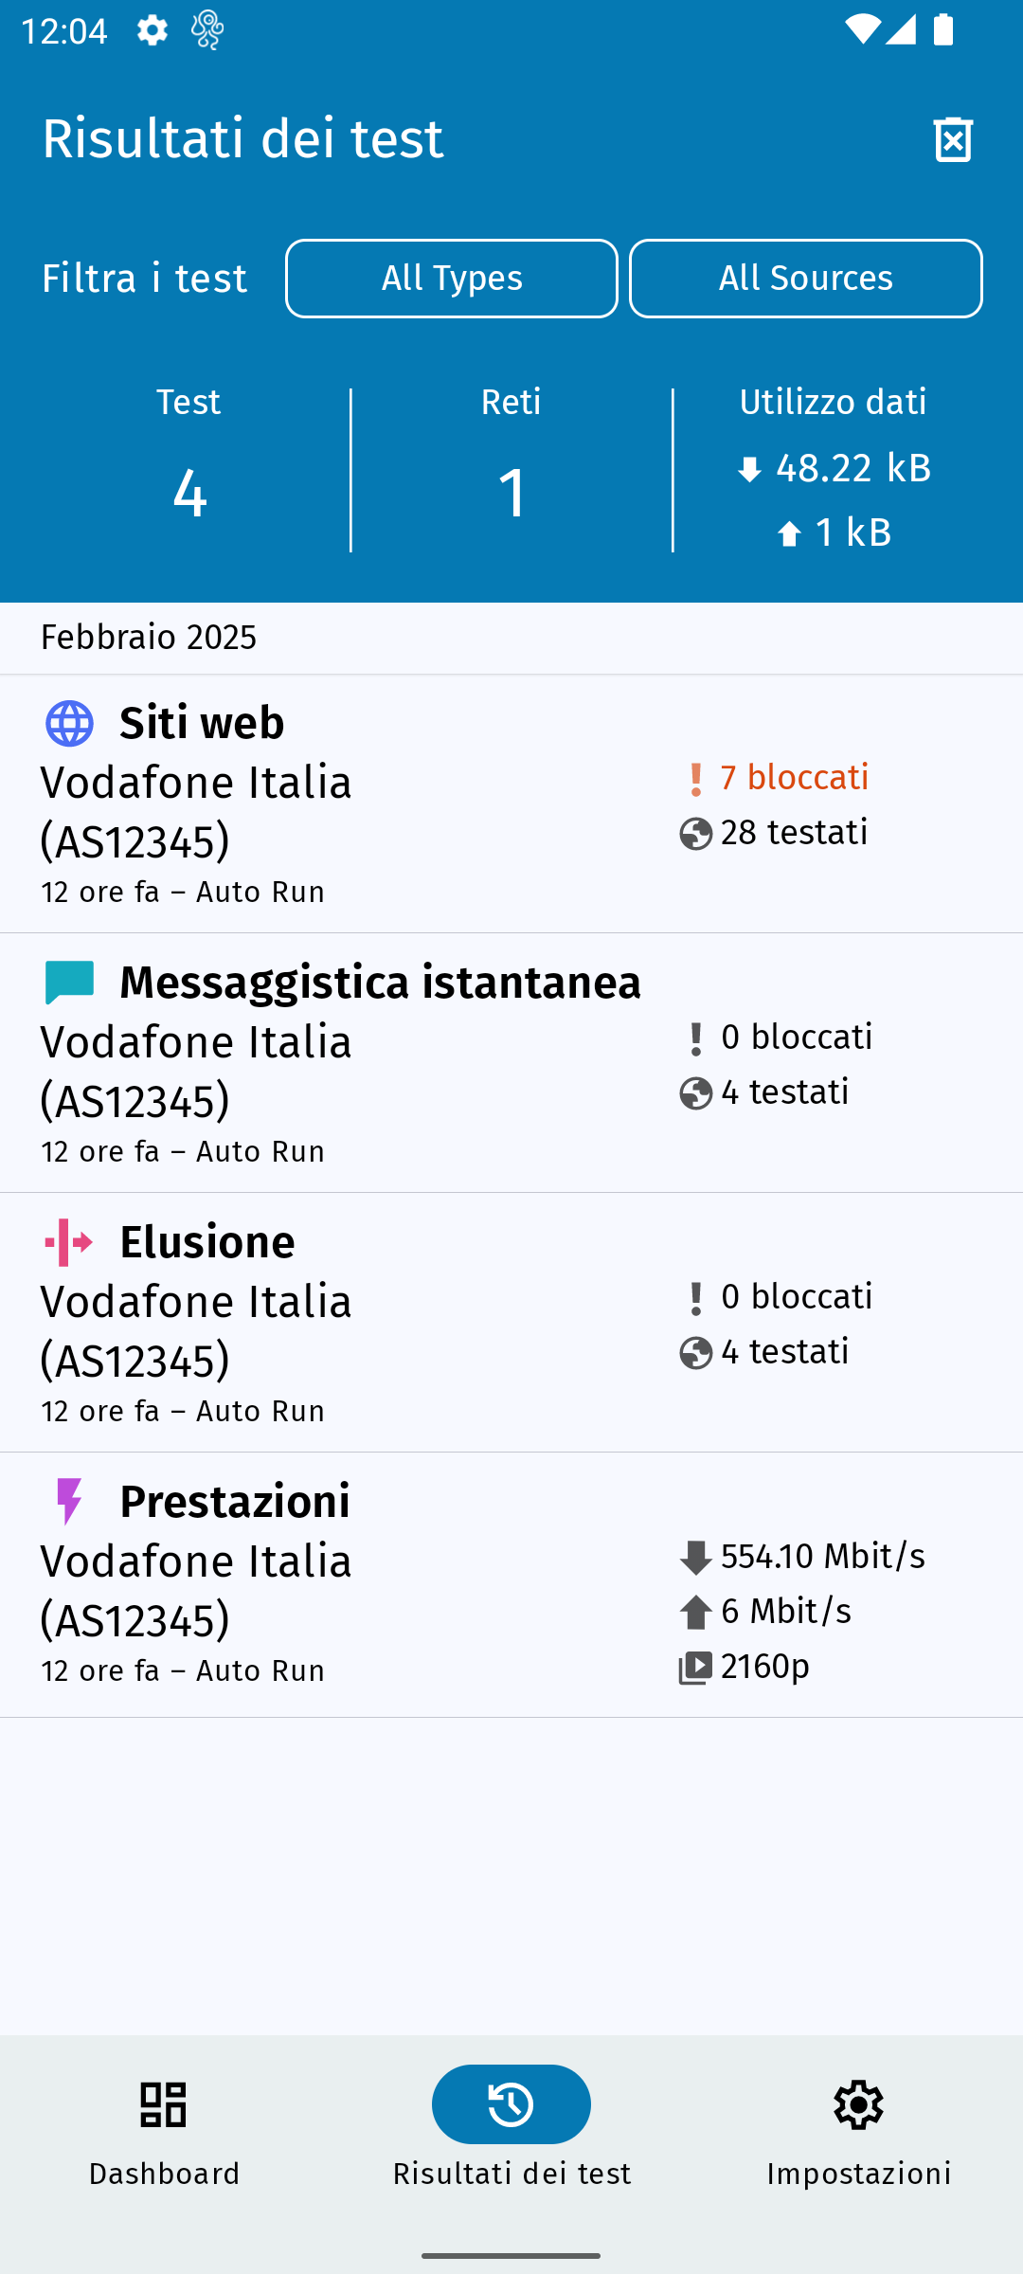The width and height of the screenshot is (1023, 2274).
Task: Click the Messaggistica istantanea chat icon
Action: click(69, 983)
